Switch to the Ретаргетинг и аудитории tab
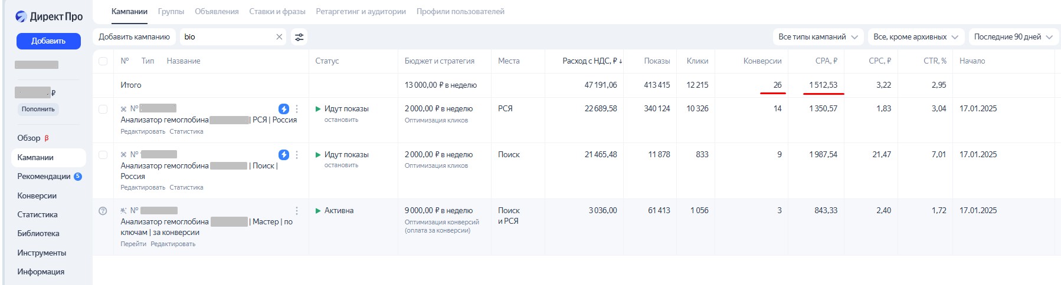This screenshot has height=285, width=1061. click(x=361, y=11)
